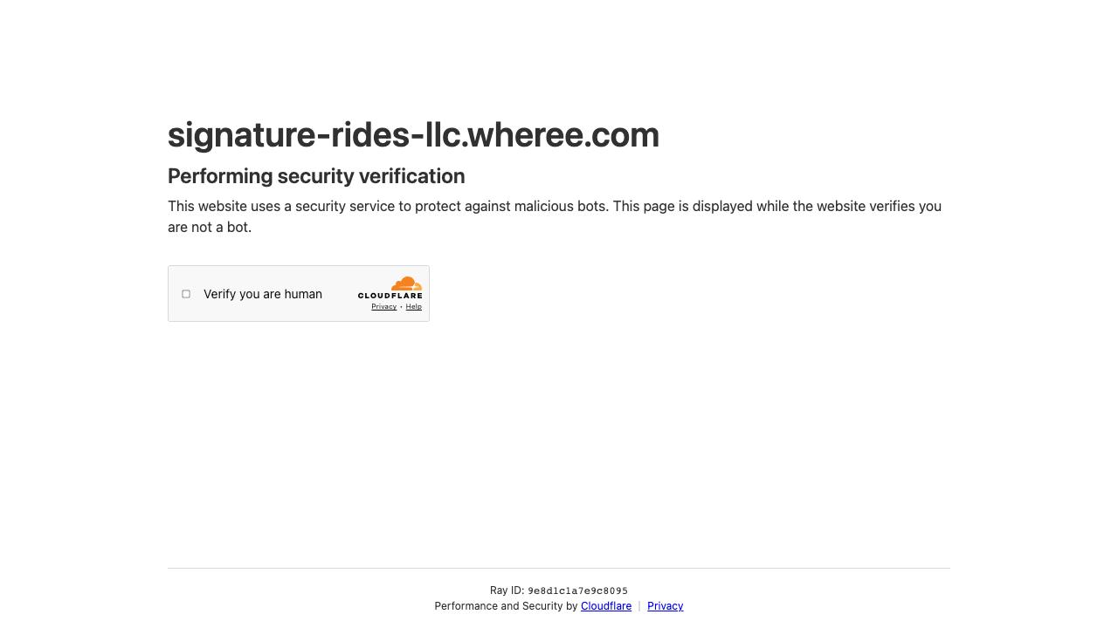The height and width of the screenshot is (628, 1118).
Task: Open the Help link inside the verification widget
Action: tap(414, 306)
